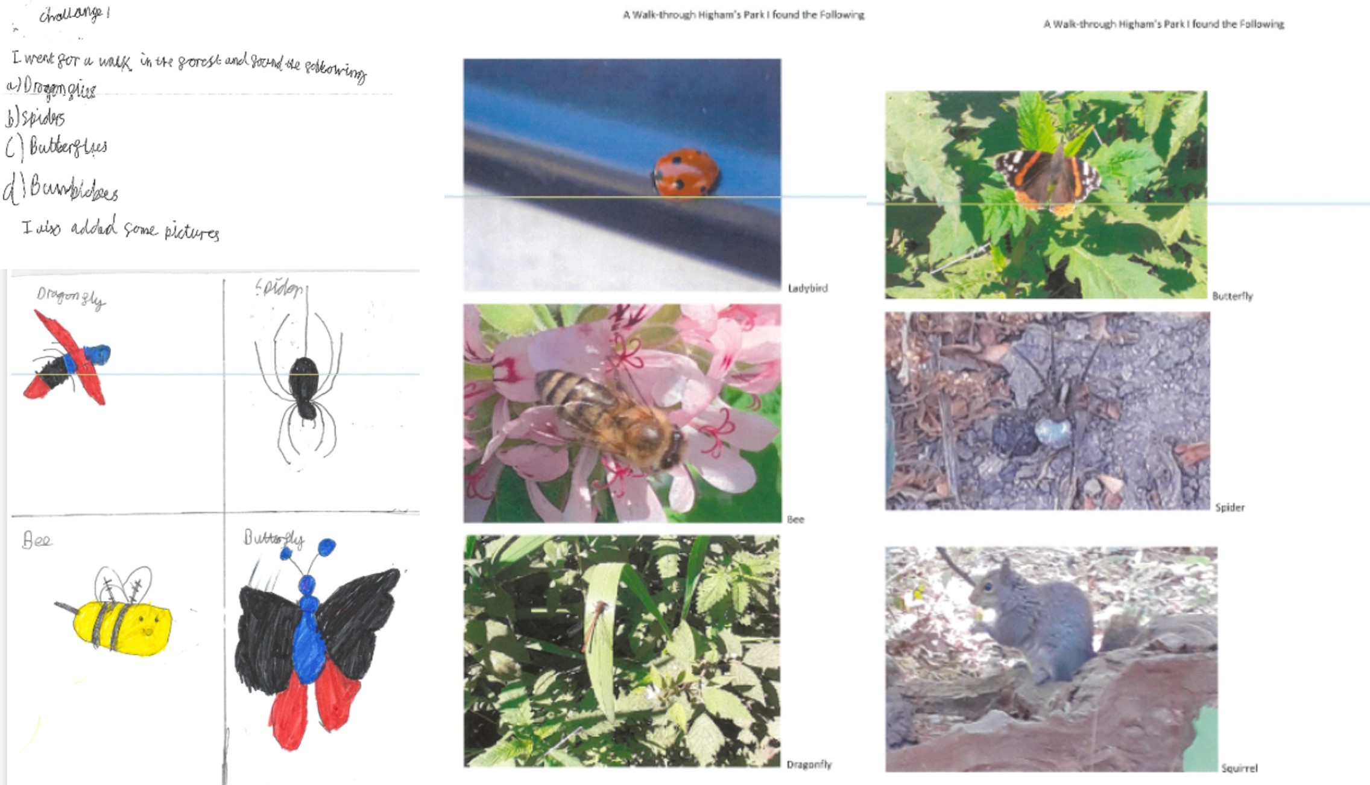The width and height of the screenshot is (1370, 785).
Task: Click the handwritten 'Challenge 1' heading
Action: point(74,14)
